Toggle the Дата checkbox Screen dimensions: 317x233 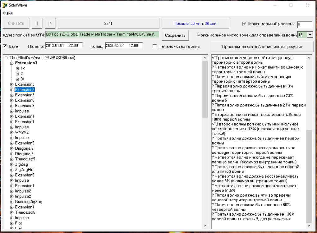coord(5,46)
